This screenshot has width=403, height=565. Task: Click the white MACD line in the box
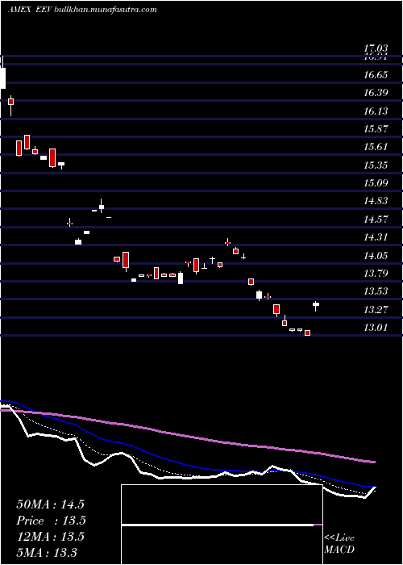tap(218, 525)
